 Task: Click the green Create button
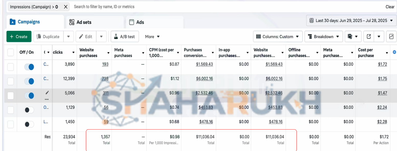(x=19, y=37)
